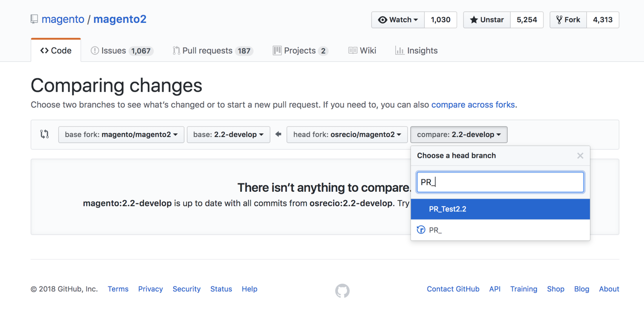Image resolution: width=644 pixels, height=312 pixels.
Task: Click the repository book icon beside magento
Action: pyautogui.click(x=34, y=19)
